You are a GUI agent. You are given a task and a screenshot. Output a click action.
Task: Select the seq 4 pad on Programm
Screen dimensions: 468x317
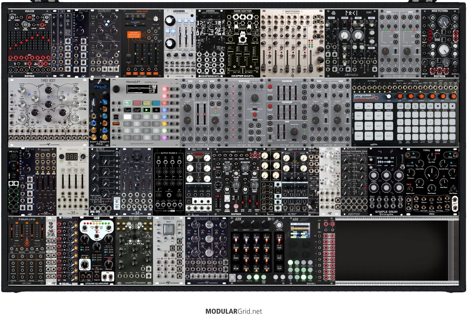tap(388, 116)
